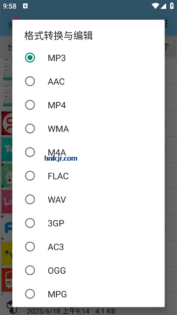The width and height of the screenshot is (177, 315).
Task: Choose the AAC format option
Action: point(30,81)
